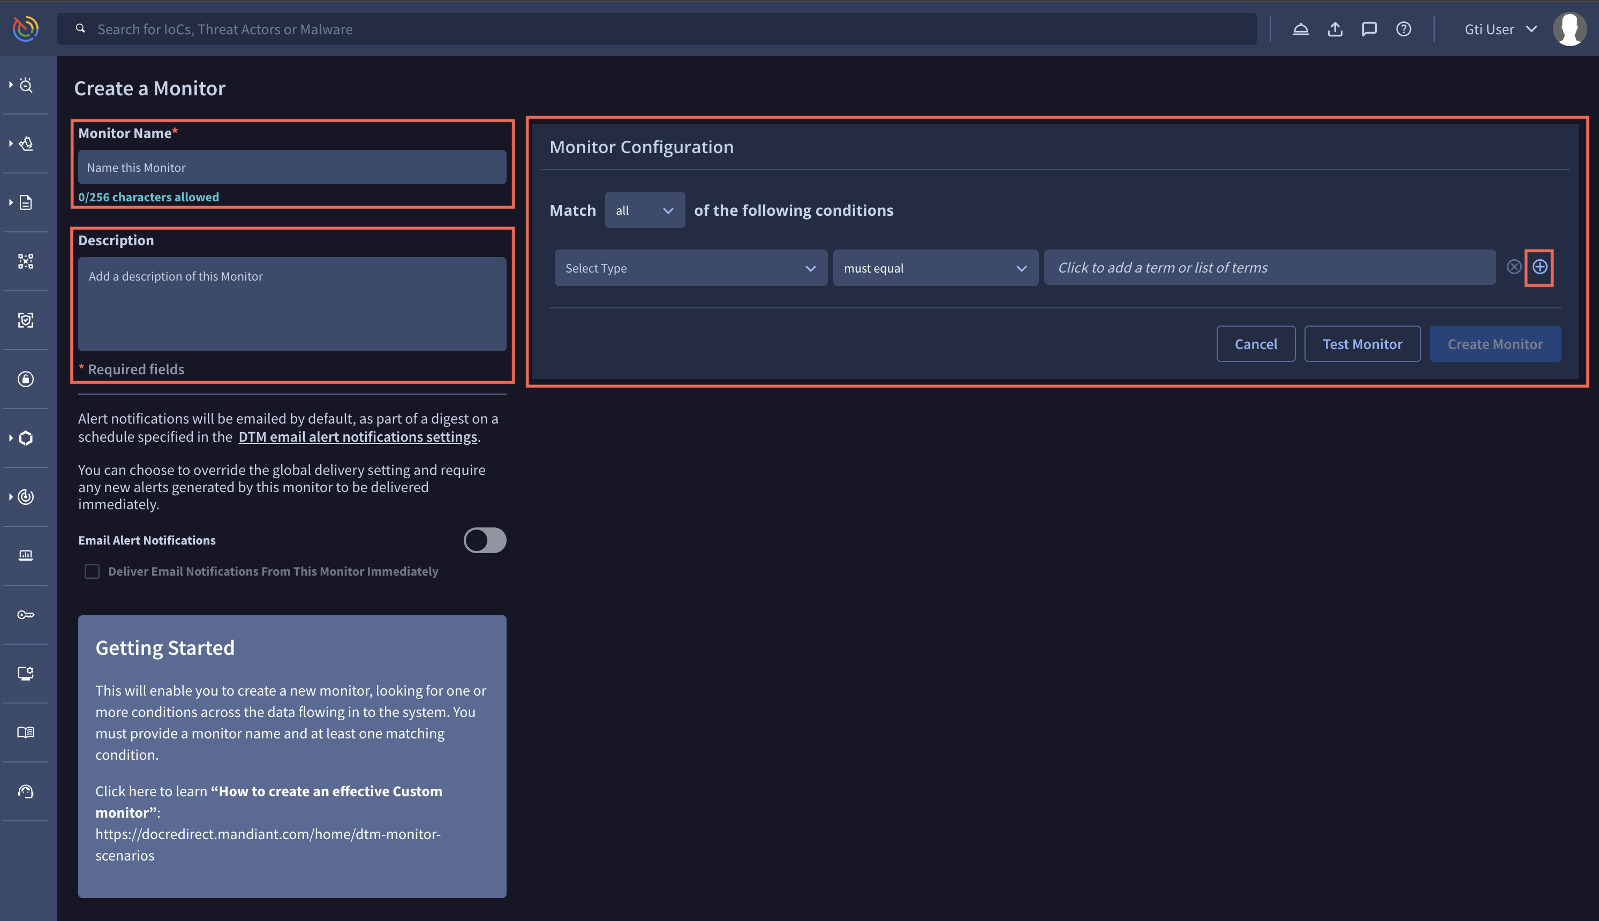The image size is (1599, 921).
Task: Open the shield scan sidebar icon
Action: tap(26, 320)
